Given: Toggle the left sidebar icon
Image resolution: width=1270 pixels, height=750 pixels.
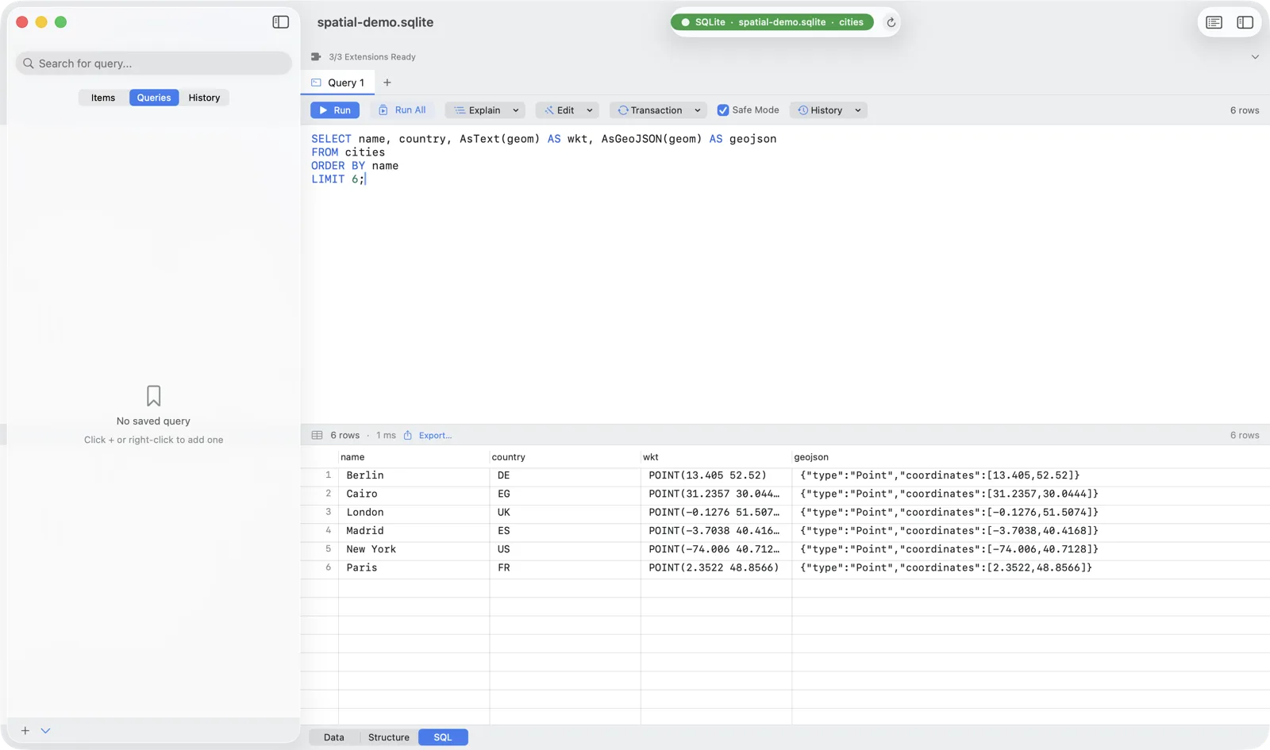Looking at the screenshot, I should click(281, 22).
